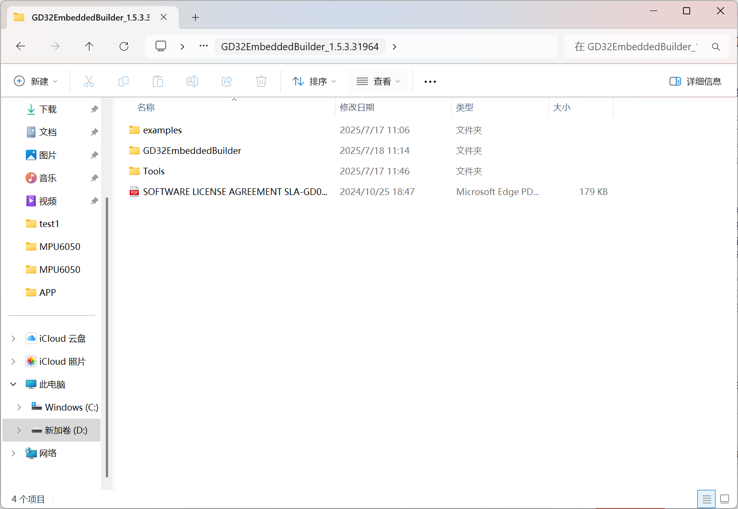Image resolution: width=738 pixels, height=509 pixels.
Task: Toggle the 详细信息 details pane
Action: (x=695, y=81)
